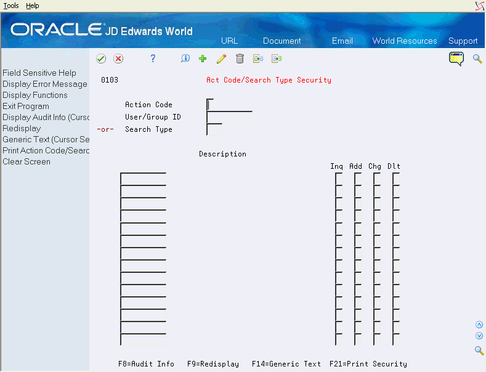Click Print Action Code/Search sidebar link
The width and height of the screenshot is (486, 372).
tap(46, 150)
